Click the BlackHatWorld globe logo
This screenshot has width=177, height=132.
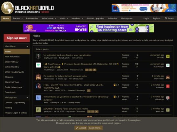[8, 8]
